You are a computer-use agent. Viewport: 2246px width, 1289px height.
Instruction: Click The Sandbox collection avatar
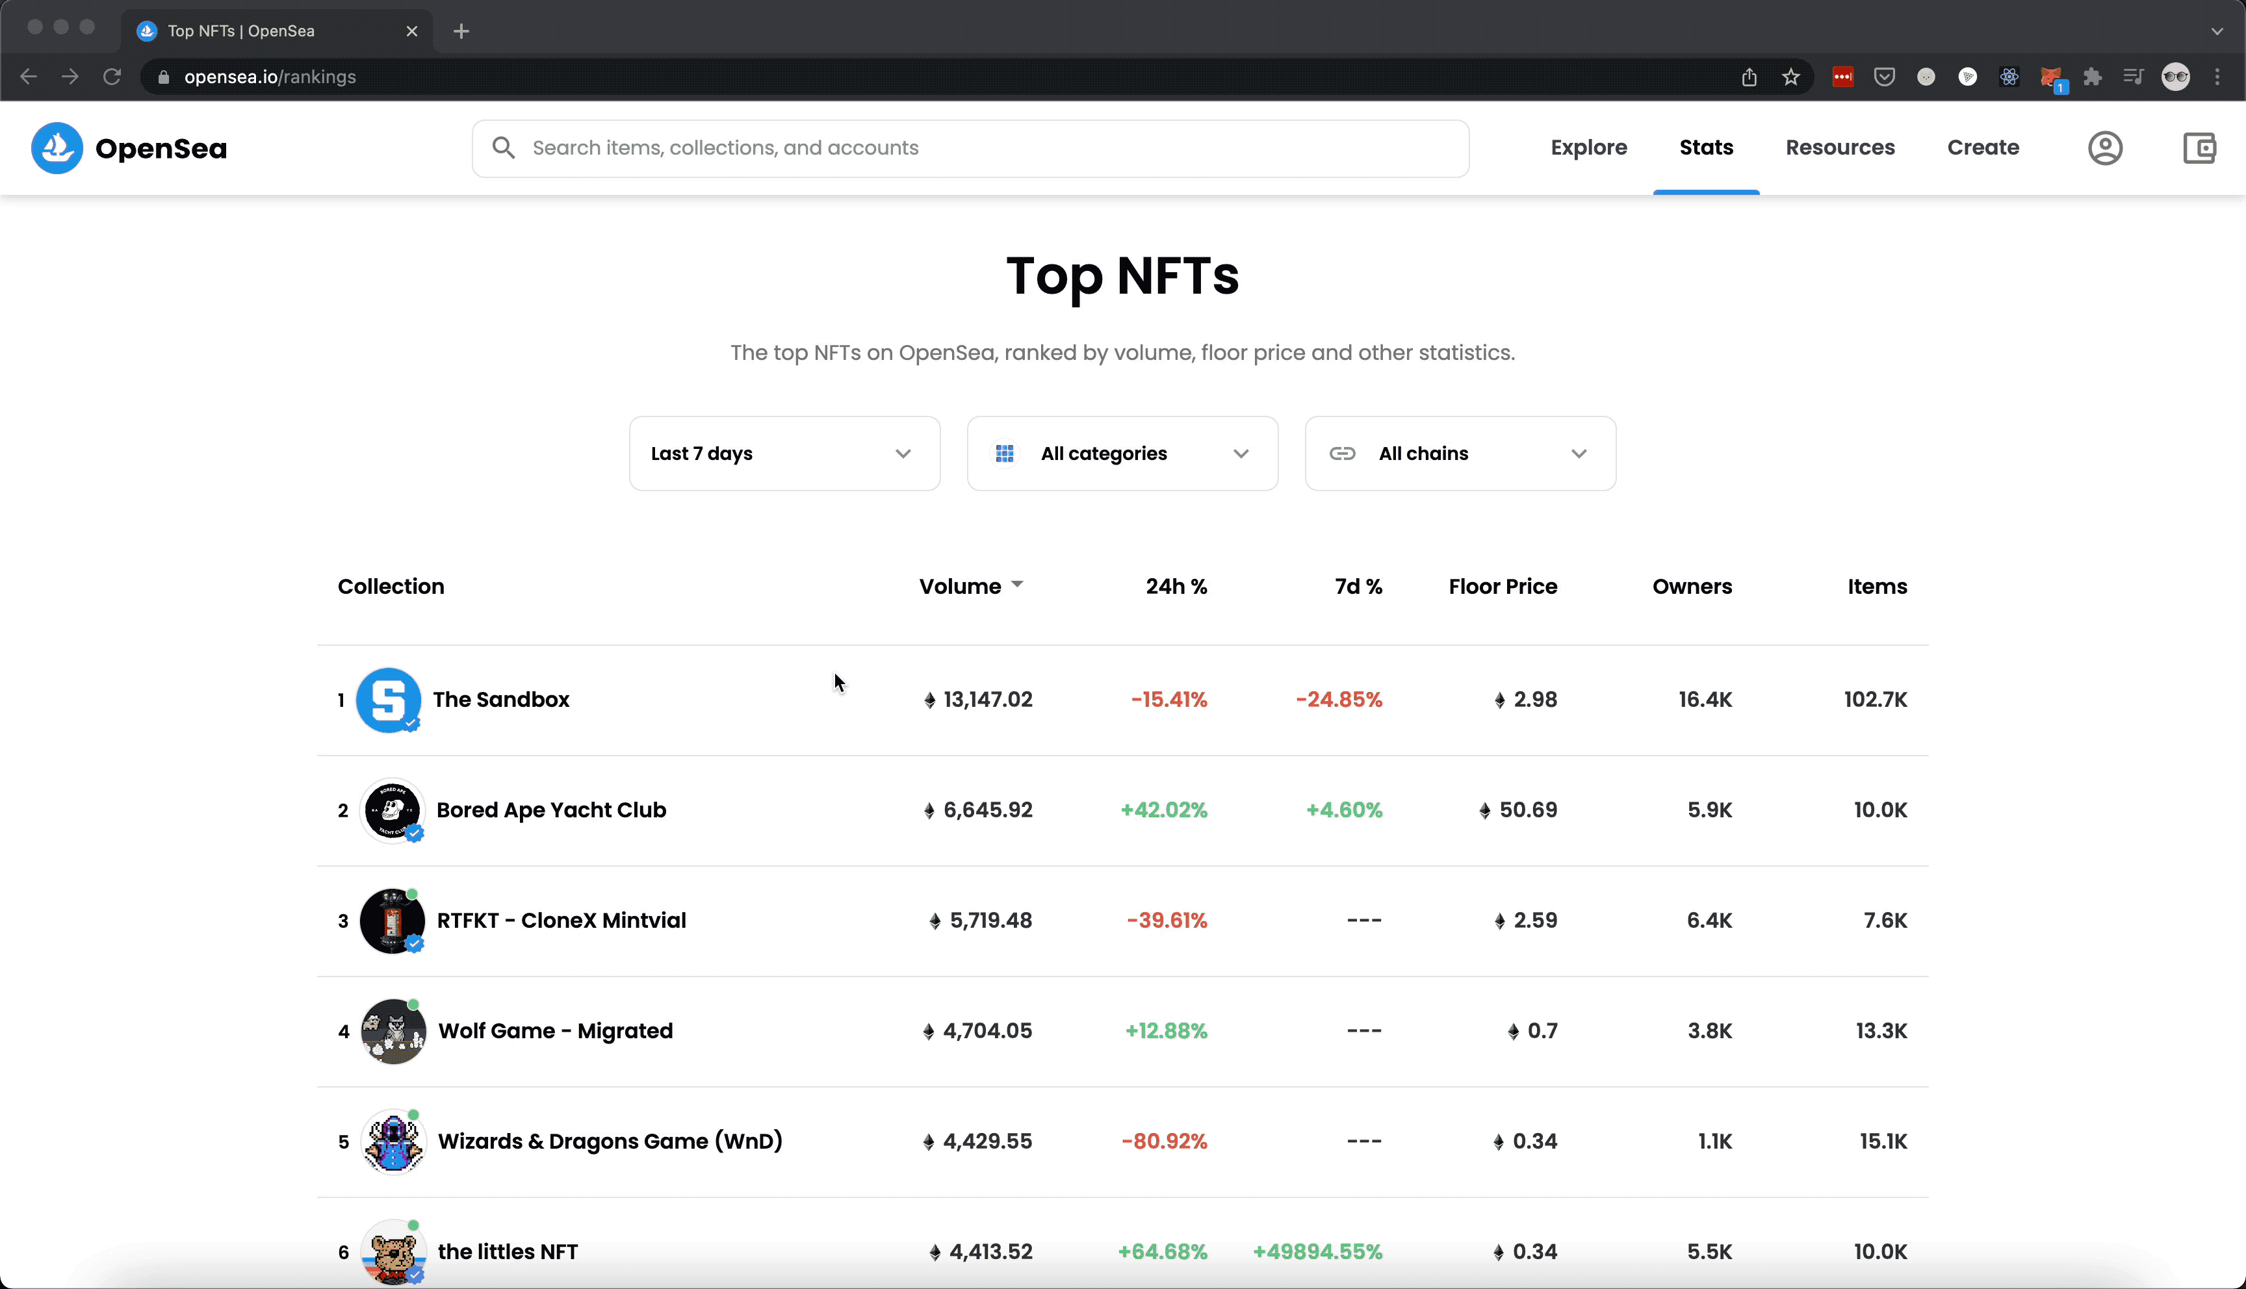(x=388, y=700)
